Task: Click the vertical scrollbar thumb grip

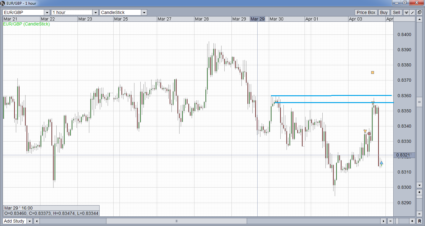Action: tap(419, 102)
